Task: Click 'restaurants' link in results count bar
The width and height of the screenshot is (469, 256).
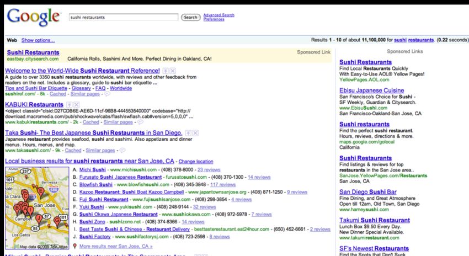Action: [421, 40]
